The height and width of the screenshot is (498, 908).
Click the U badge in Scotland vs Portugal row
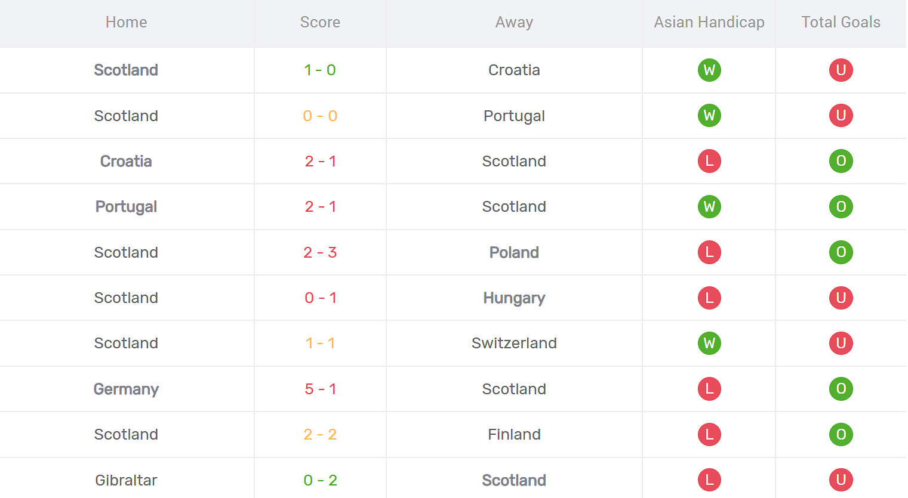(x=841, y=115)
